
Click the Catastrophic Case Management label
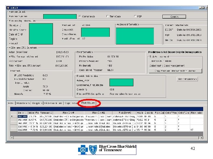pyautogui.click(x=167, y=66)
